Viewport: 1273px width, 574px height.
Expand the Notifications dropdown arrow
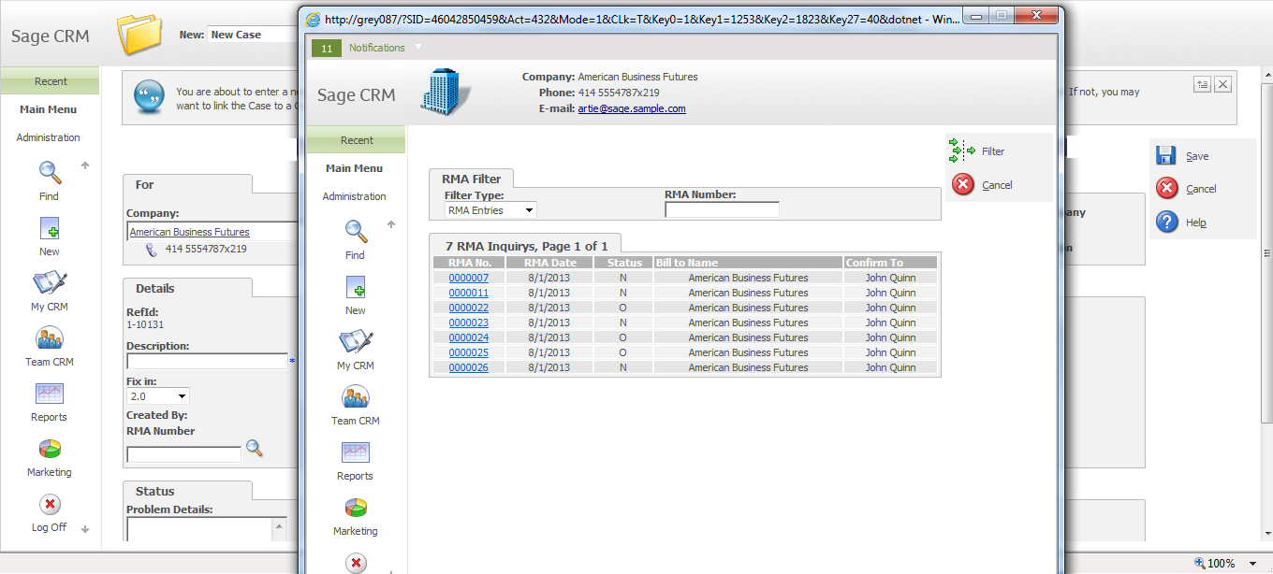[418, 47]
